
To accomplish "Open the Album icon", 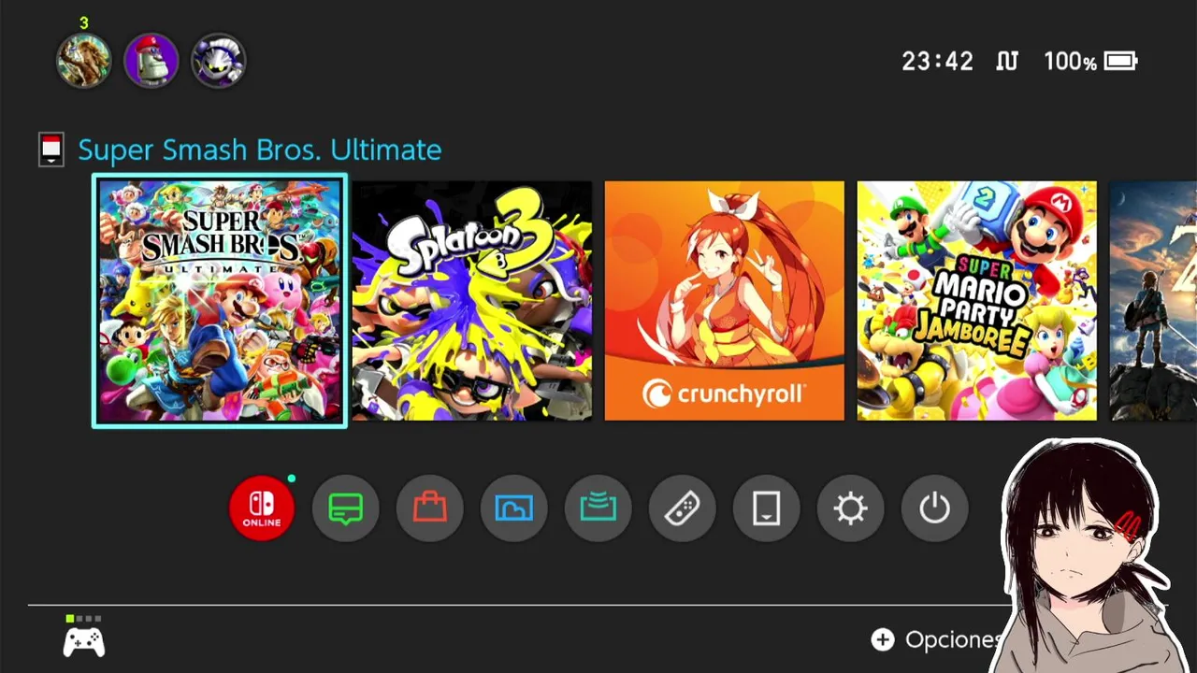I will coord(514,508).
